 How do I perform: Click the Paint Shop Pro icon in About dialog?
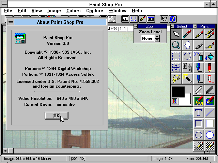pyautogui.click(x=20, y=38)
